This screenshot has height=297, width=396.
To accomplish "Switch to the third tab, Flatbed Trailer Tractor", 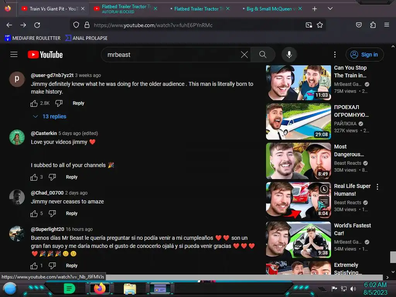I will 200,9.
